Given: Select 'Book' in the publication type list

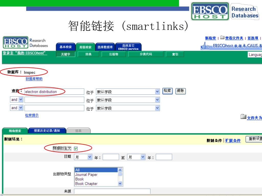Looking at the screenshot, I should (x=96, y=179).
